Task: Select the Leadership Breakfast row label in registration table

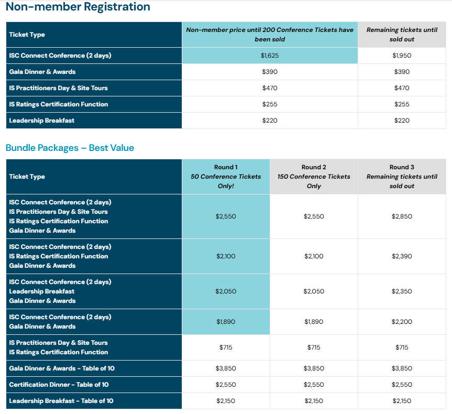Action: coord(42,121)
